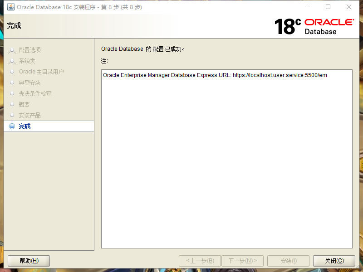Click the blue active-step bullet beside 完成
The width and height of the screenshot is (363, 272).
[12, 126]
